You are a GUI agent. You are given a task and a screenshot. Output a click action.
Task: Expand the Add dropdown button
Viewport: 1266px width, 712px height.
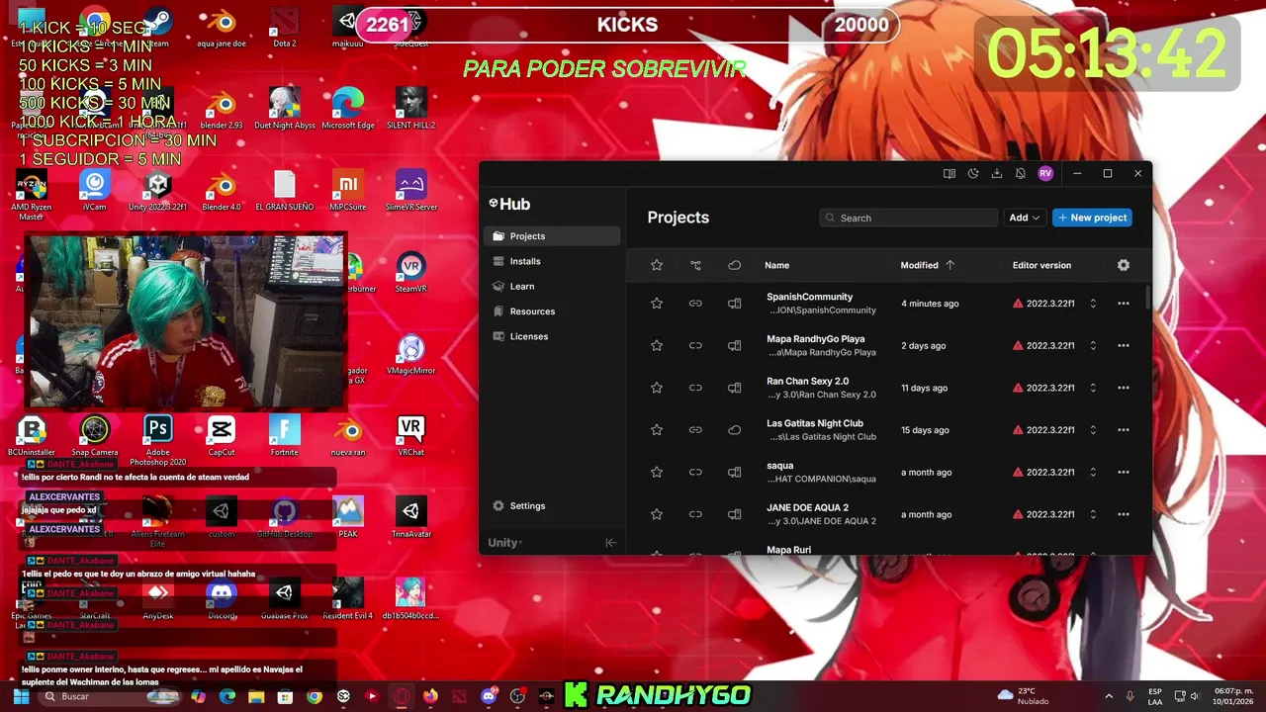pos(1025,218)
